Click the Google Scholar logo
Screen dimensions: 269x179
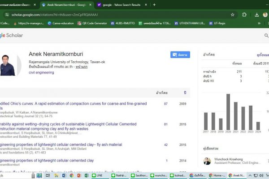[x=11, y=35]
